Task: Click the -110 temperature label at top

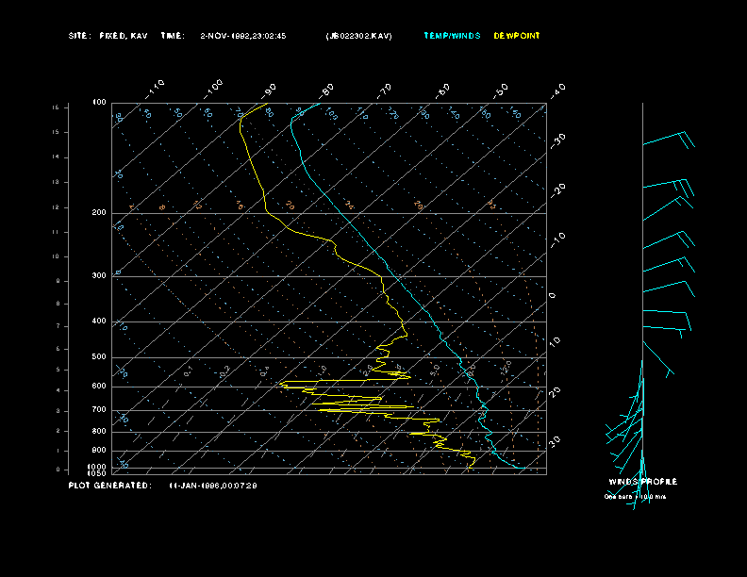Action: coord(157,88)
